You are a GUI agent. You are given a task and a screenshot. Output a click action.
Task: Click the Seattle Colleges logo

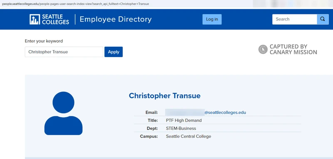coord(49,19)
